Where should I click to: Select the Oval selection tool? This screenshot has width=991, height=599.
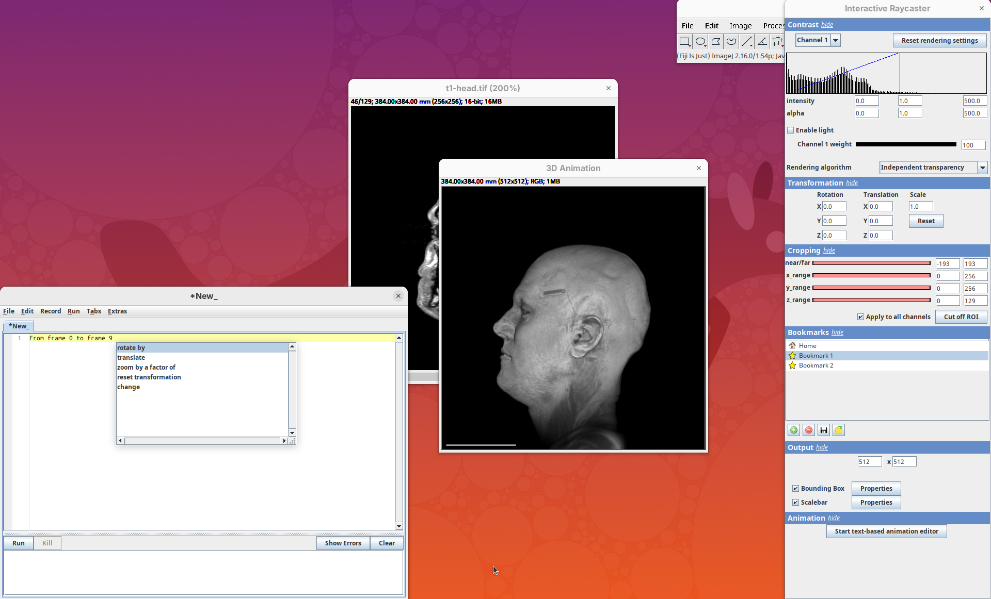700,41
